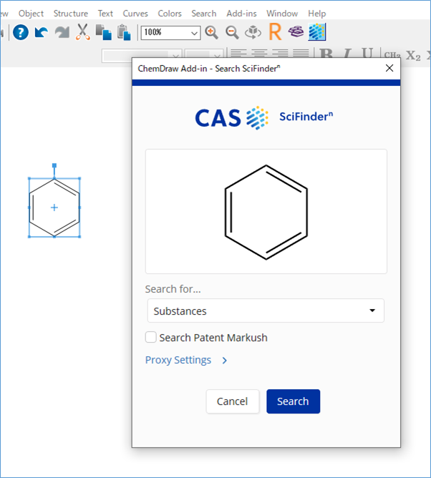The height and width of the screenshot is (478, 431).
Task: Click the rotation handle above the benzene selection
Action: click(54, 165)
